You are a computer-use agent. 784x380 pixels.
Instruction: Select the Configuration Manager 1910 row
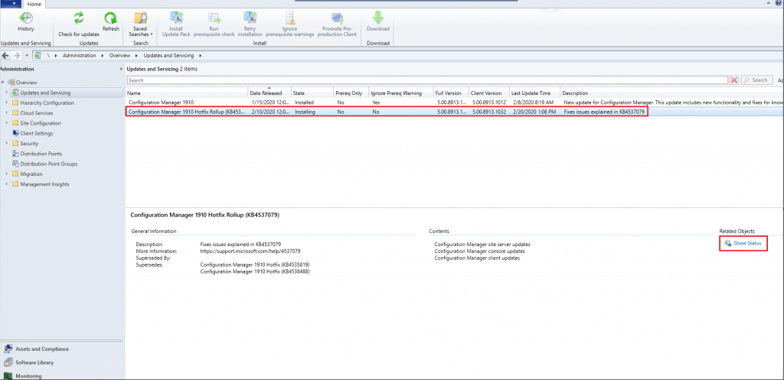point(454,102)
